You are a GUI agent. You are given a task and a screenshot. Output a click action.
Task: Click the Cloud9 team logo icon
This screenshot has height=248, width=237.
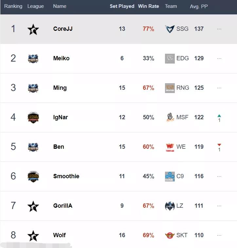tap(170, 176)
